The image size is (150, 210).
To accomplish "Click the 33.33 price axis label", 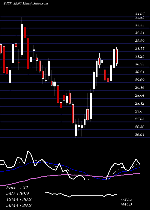I will [x=139, y=25].
